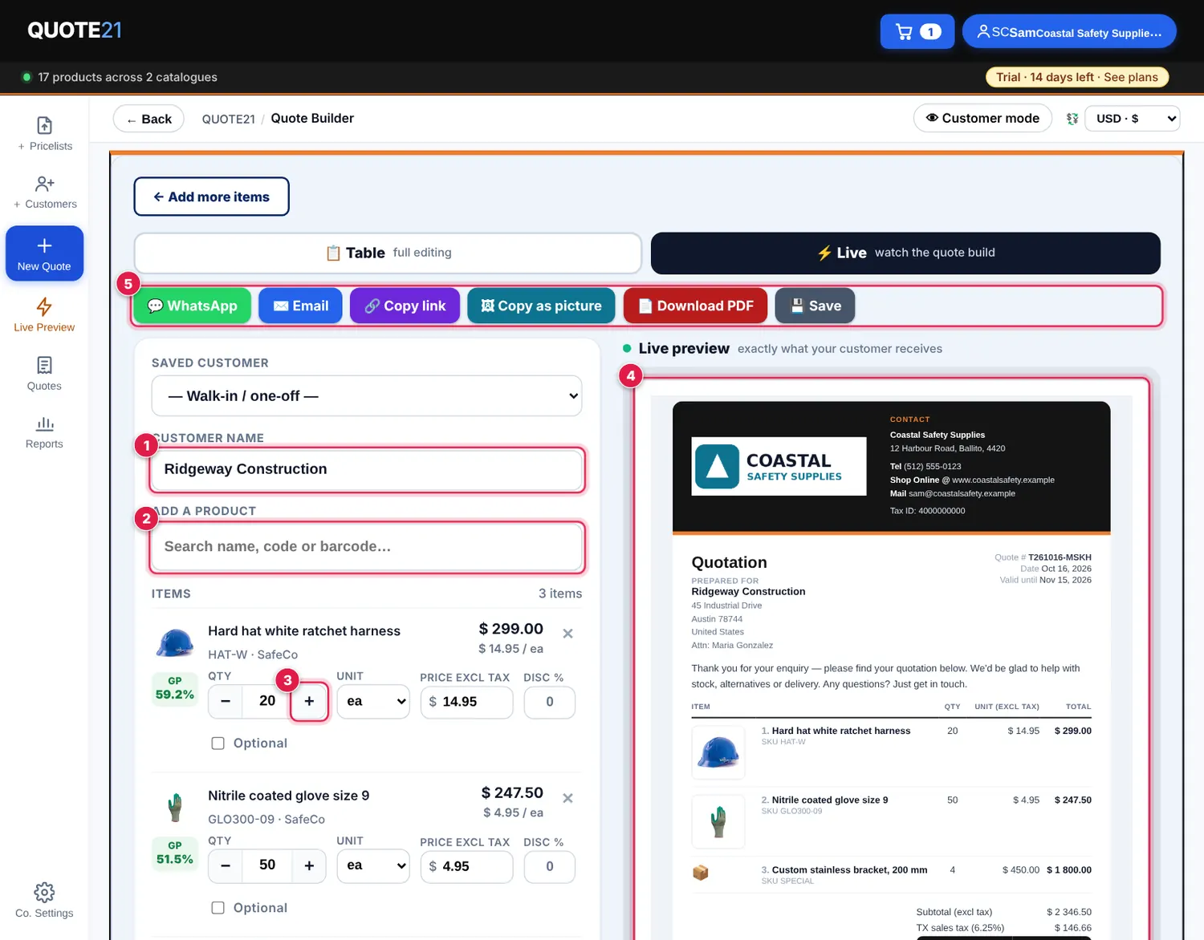Switch to the Table full editing tab
Image resolution: width=1204 pixels, height=940 pixels.
coord(388,253)
